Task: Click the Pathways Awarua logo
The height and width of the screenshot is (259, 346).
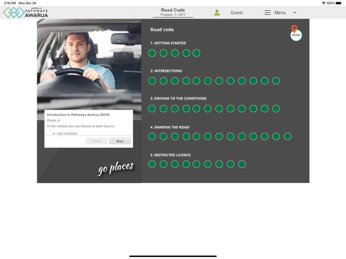Action: [25, 13]
